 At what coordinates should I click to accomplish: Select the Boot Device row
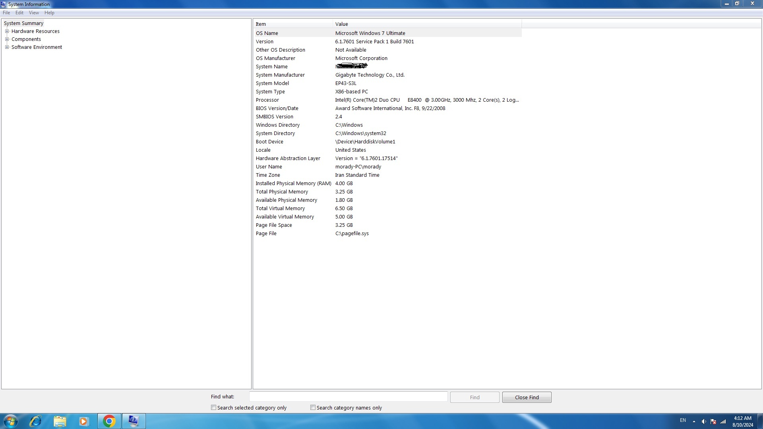pos(388,142)
